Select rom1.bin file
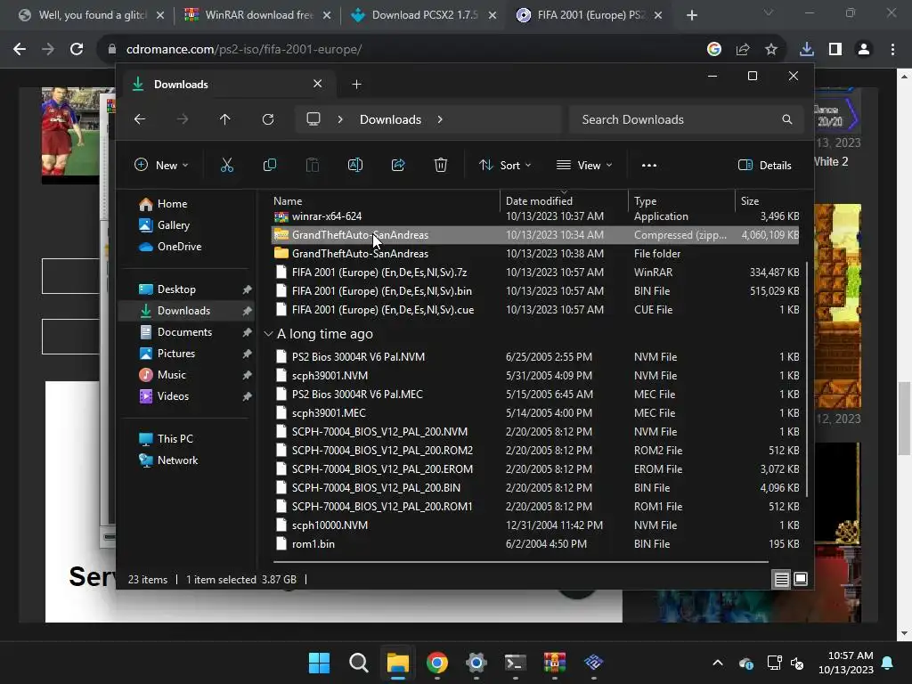 pos(535,544)
